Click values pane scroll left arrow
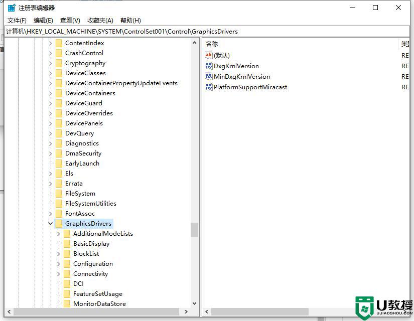Image resolution: width=414 pixels, height=321 pixels. tap(207, 312)
